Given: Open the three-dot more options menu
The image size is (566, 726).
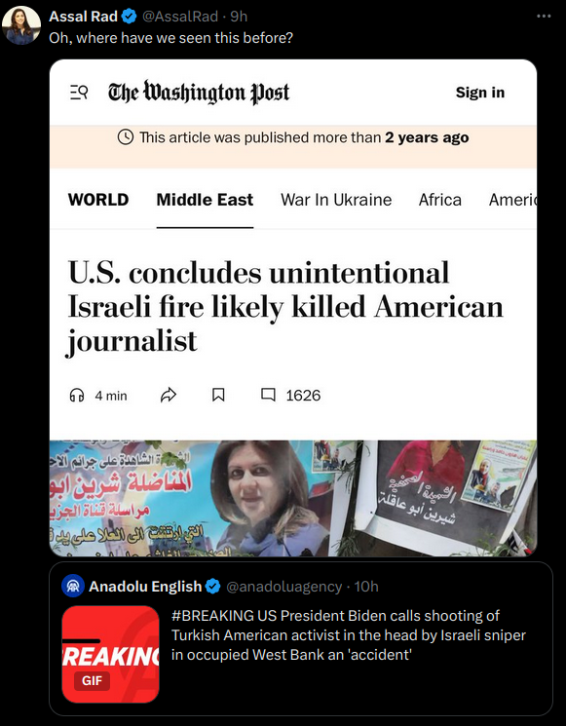Looking at the screenshot, I should 544,17.
